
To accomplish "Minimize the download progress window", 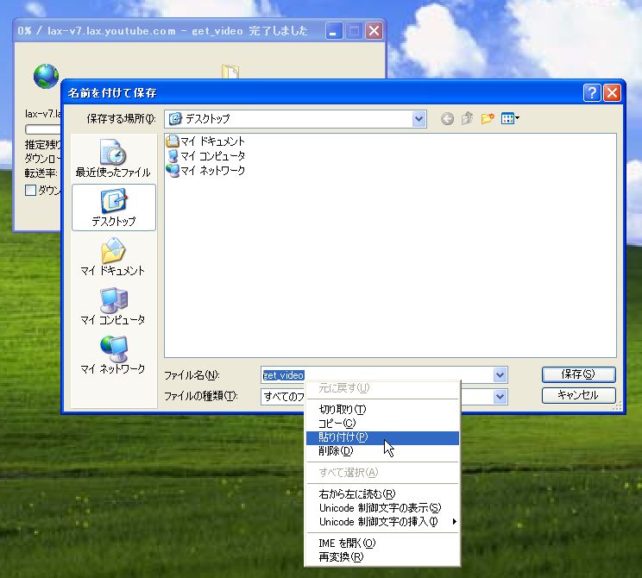I will (x=334, y=31).
